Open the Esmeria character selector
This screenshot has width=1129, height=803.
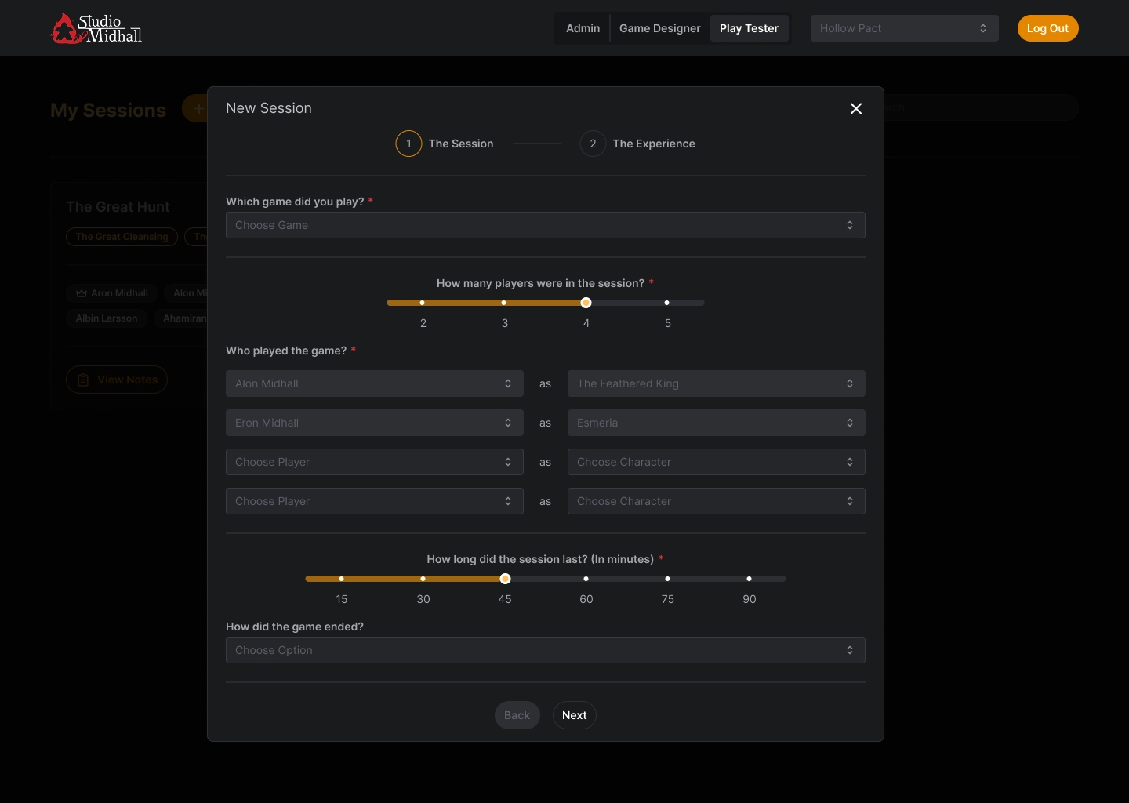click(x=716, y=423)
